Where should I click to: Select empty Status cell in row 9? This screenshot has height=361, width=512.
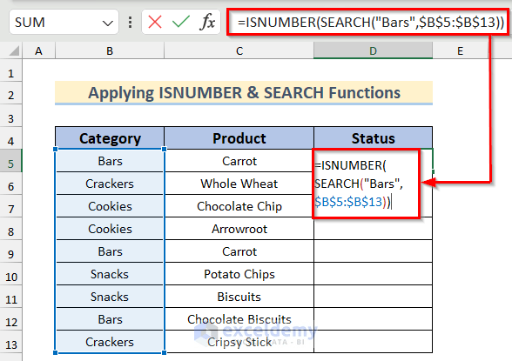pos(373,251)
